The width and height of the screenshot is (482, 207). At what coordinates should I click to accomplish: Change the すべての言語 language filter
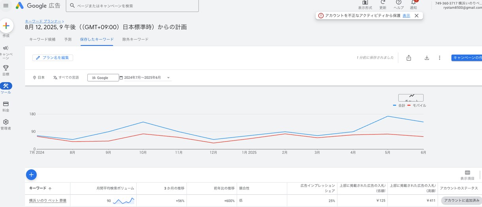(x=66, y=78)
